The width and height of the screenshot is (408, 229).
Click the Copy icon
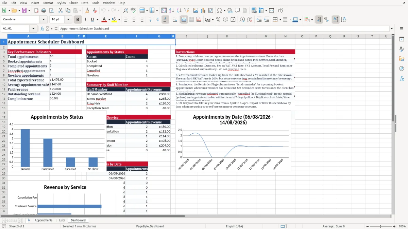67,11
